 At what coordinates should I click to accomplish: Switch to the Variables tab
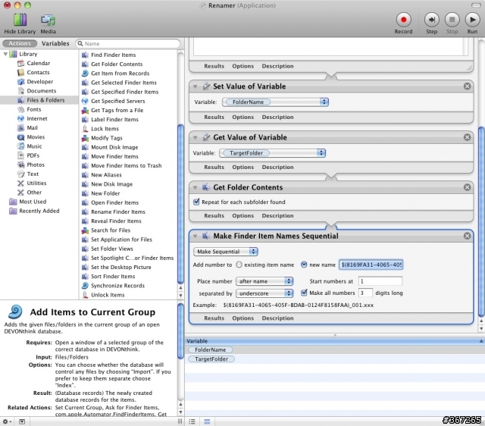(55, 44)
